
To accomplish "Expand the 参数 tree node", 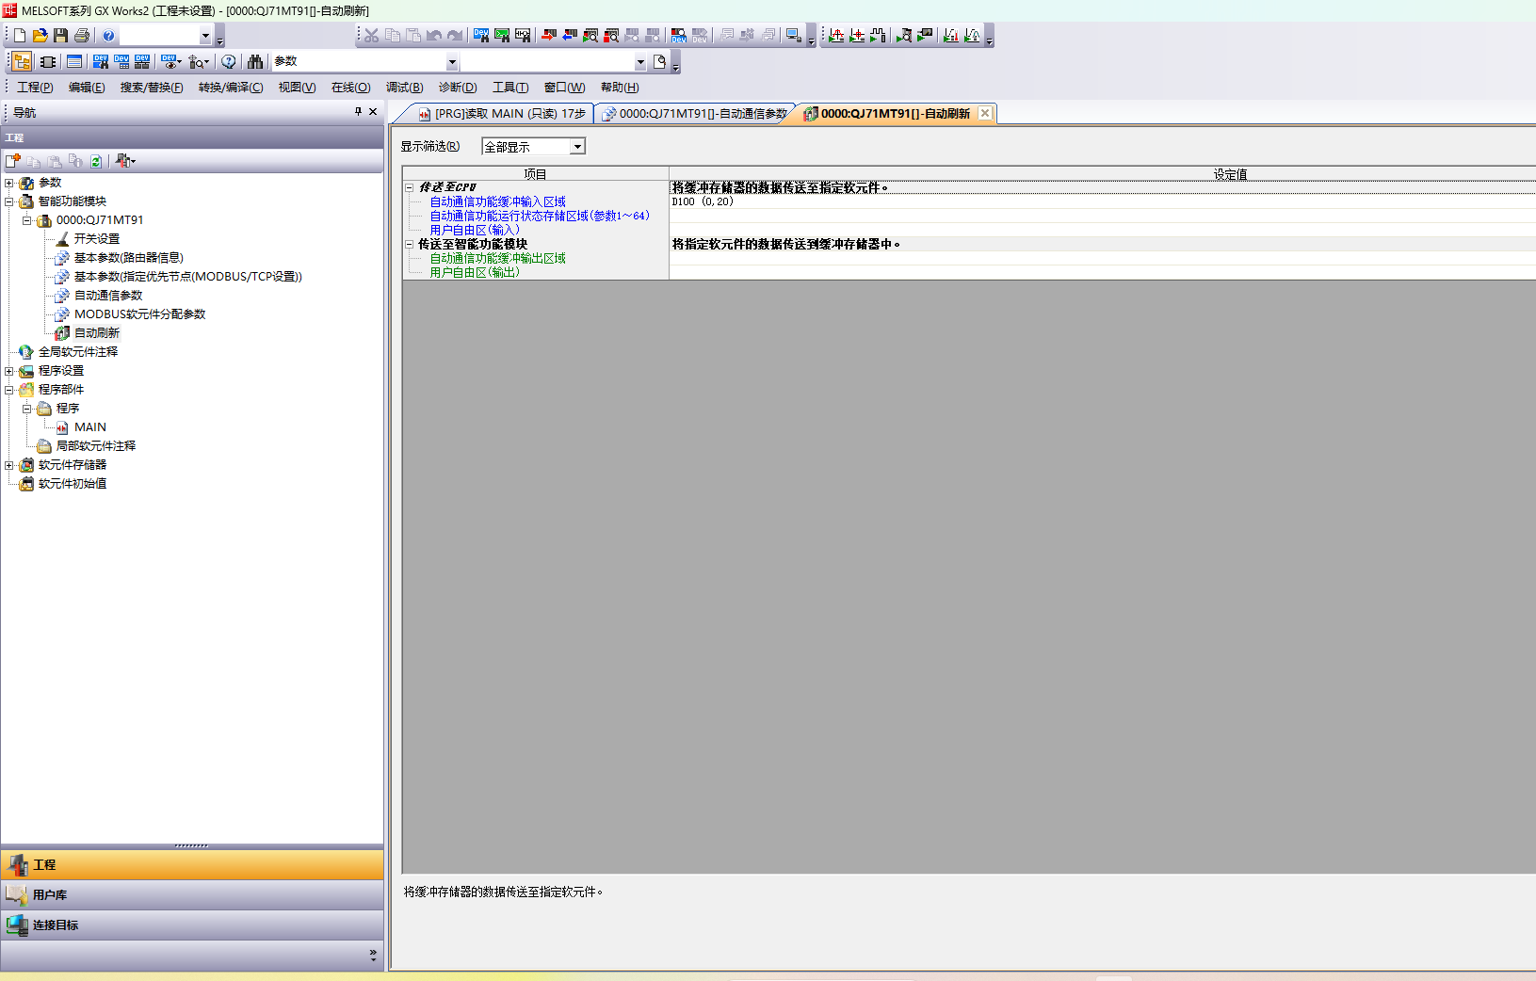I will point(9,183).
